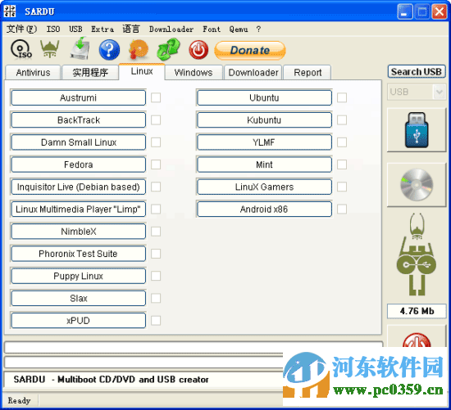Open the Downloader menu in the menu bar
Screen dimensions: 451x410
coord(171,29)
